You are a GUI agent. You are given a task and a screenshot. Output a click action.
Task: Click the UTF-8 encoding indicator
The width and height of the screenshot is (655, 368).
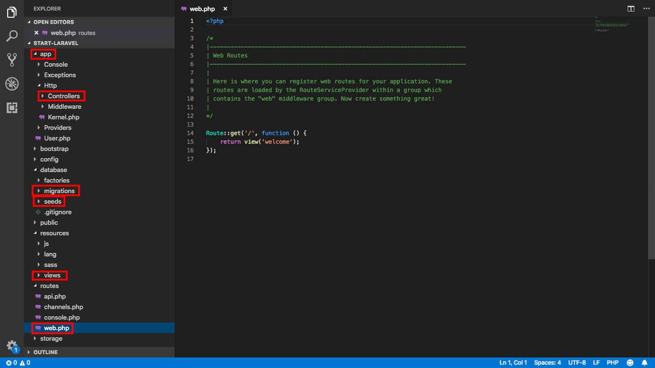(x=577, y=363)
